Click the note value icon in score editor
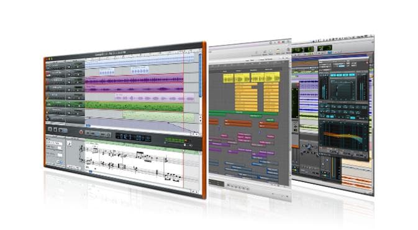The image size is (418, 230). pyautogui.click(x=70, y=144)
